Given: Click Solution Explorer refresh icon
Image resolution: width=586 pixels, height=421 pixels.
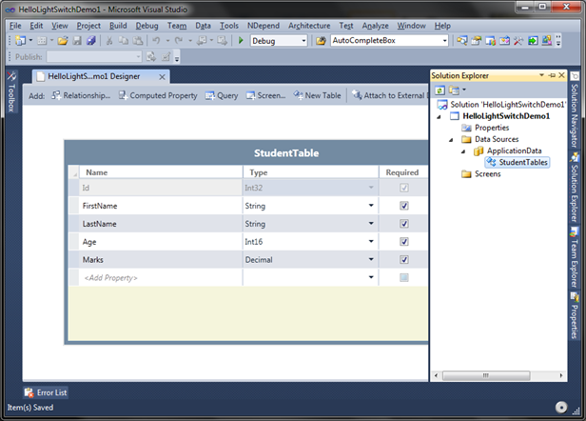Looking at the screenshot, I should coord(440,90).
